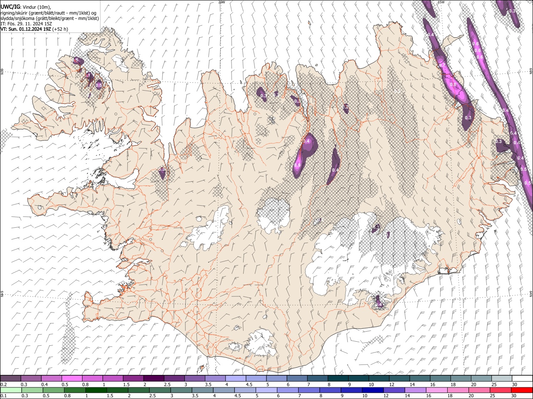
Task: Select lower legend swatch starting at 14
Action: click(415, 390)
